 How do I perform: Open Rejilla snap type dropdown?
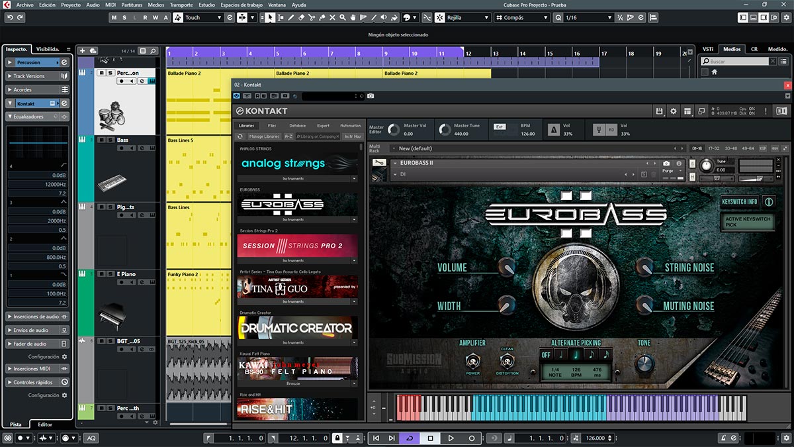[468, 18]
